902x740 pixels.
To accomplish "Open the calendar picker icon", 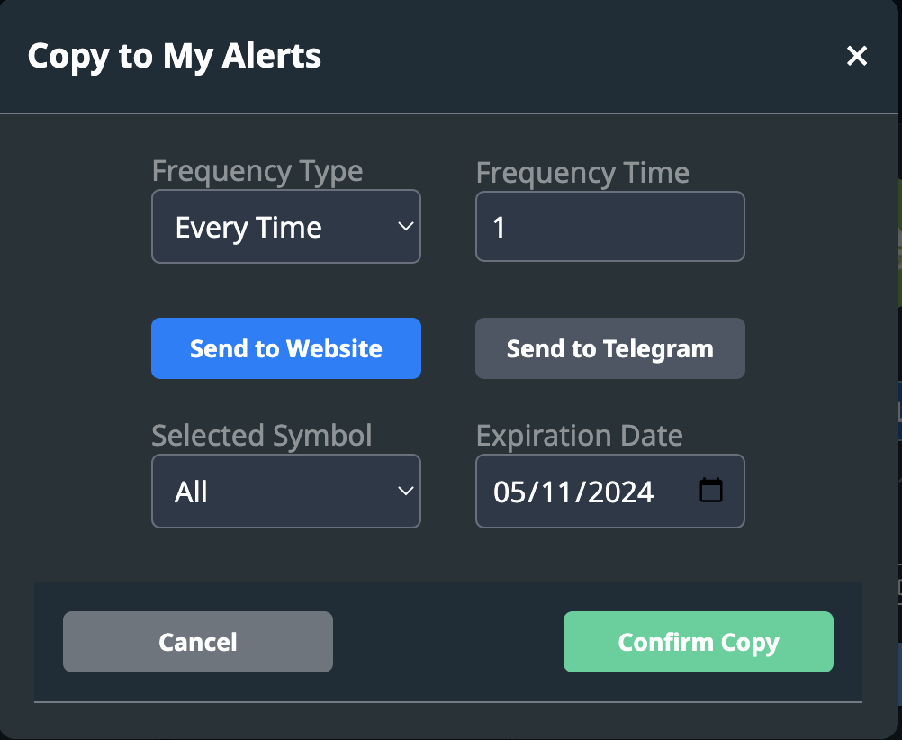I will coord(711,491).
